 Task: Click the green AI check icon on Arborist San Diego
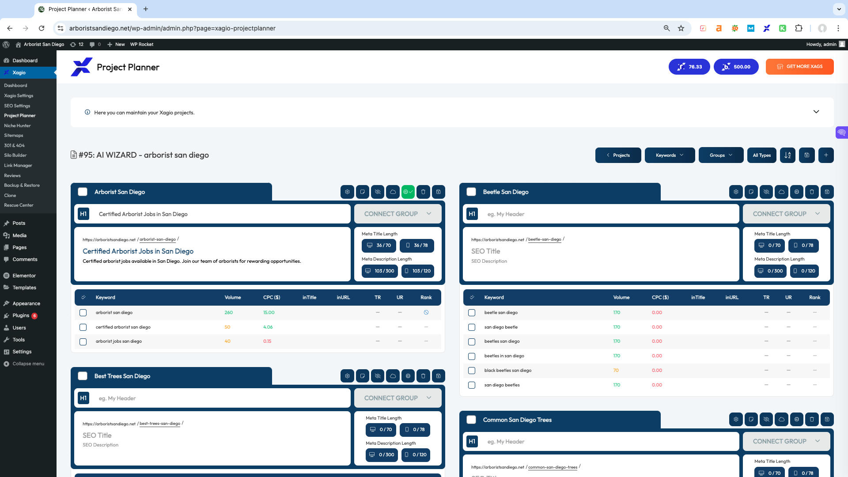(x=408, y=192)
